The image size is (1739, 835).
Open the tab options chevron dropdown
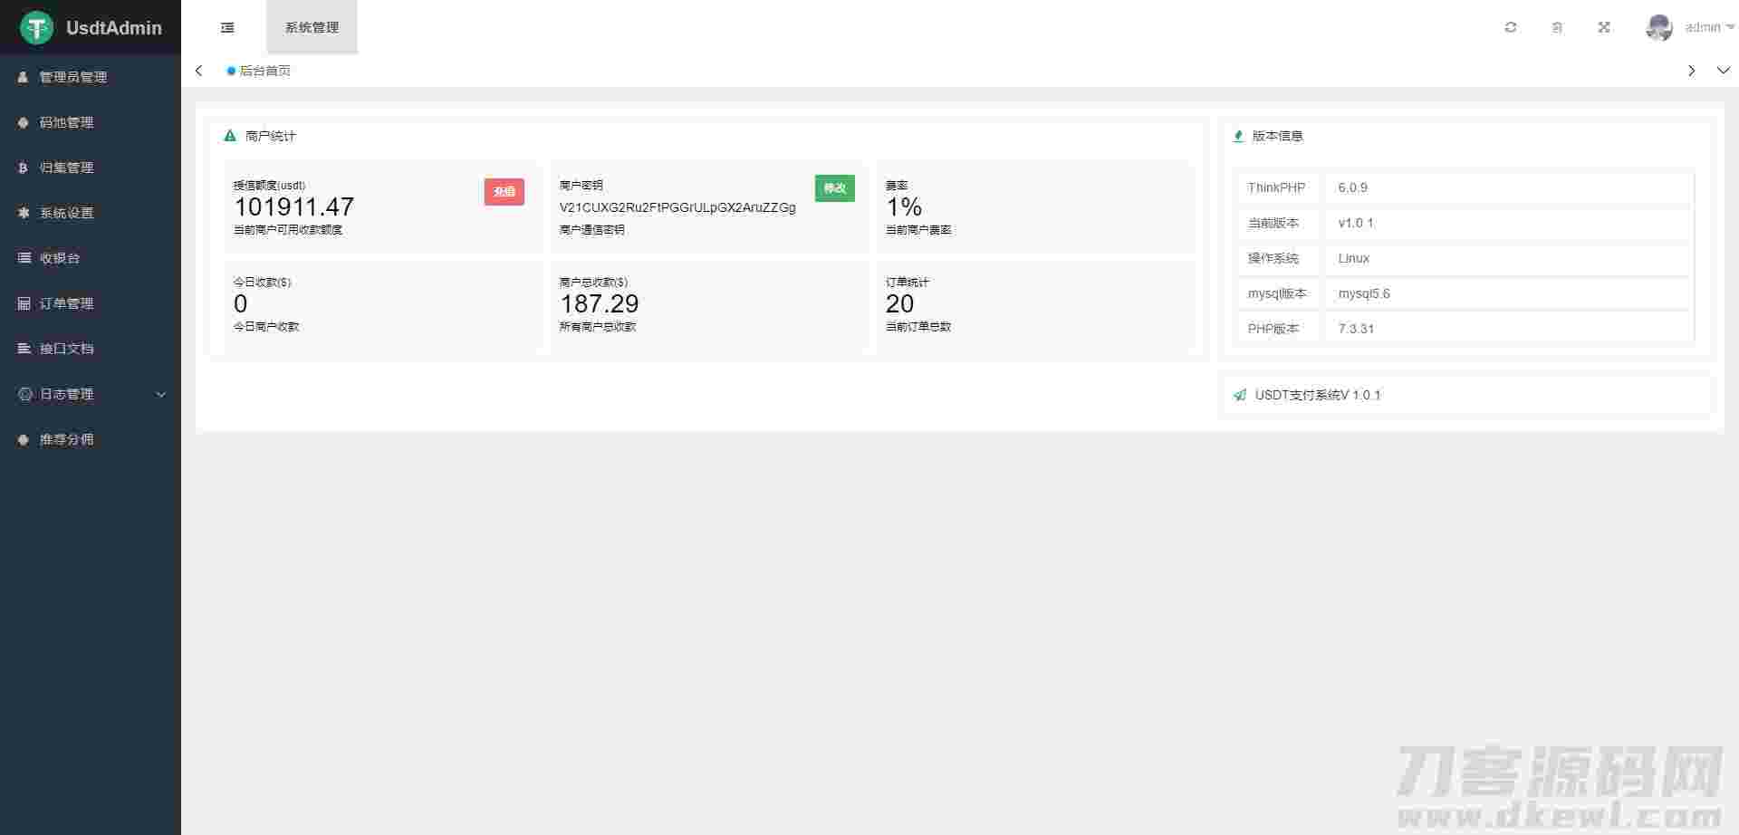(1724, 71)
